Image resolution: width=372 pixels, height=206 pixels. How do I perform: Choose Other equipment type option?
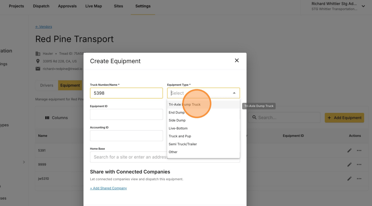[x=204, y=152]
